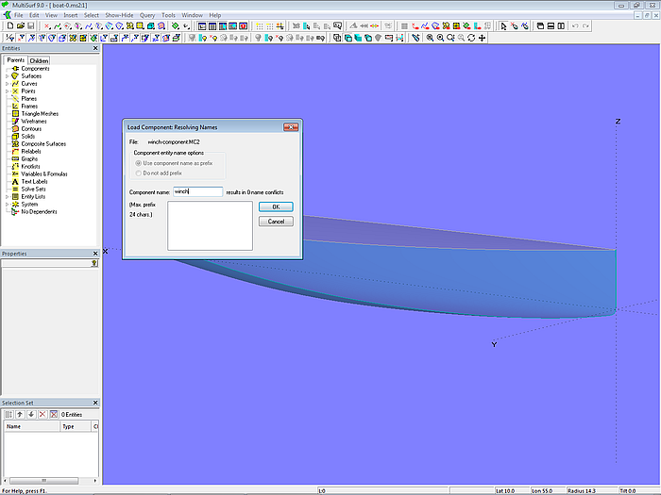Image resolution: width=661 pixels, height=495 pixels.
Task: Move entity down in Selection Set
Action: pyautogui.click(x=31, y=414)
